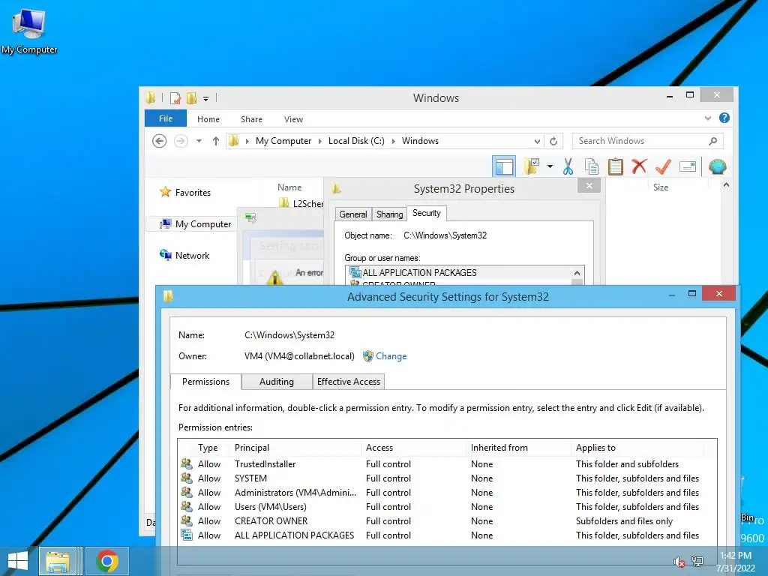Open recent locations dropdown arrow
Screen dimensions: 768x576
point(199,141)
